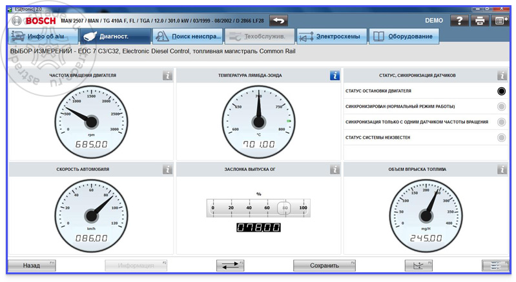The height and width of the screenshot is (282, 516).
Task: Open info for Заслонка выпуска ОГ
Action: [x=335, y=170]
